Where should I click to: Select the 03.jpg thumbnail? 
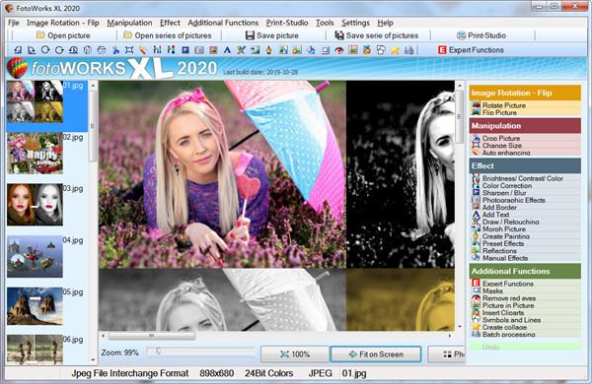tap(35, 205)
